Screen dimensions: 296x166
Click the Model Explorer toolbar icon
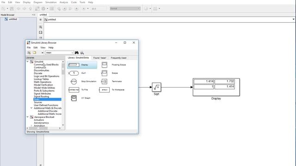[x=52, y=9]
